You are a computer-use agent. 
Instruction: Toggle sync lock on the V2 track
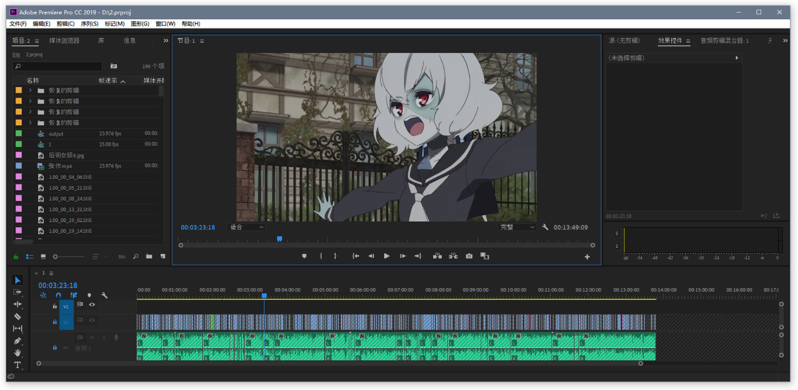tap(80, 305)
